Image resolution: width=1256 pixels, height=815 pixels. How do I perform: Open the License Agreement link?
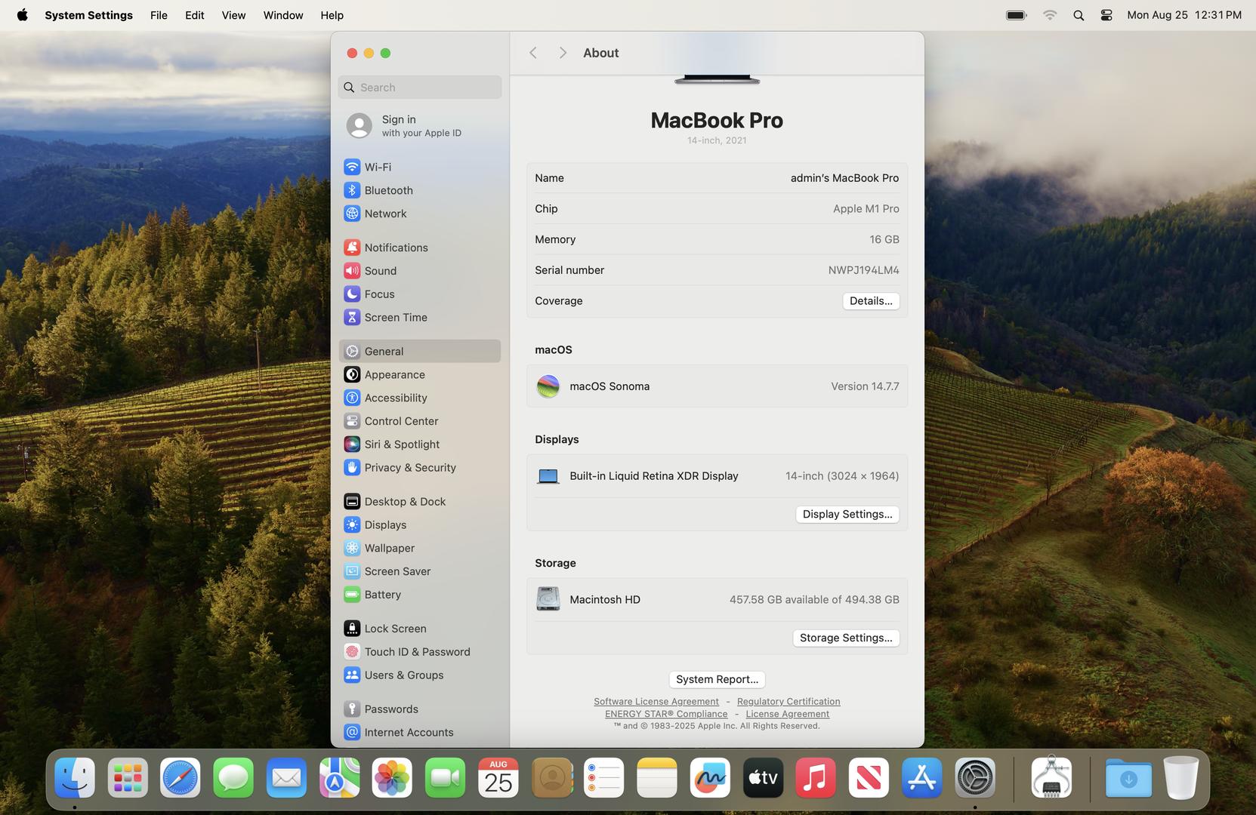(x=788, y=714)
